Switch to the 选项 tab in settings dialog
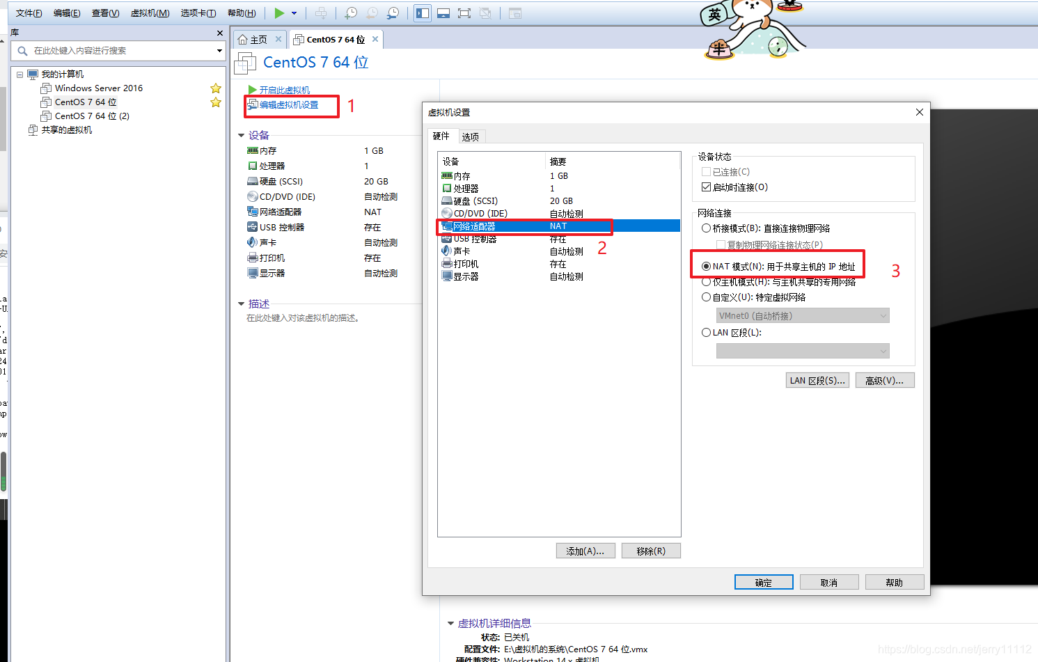 (x=471, y=137)
